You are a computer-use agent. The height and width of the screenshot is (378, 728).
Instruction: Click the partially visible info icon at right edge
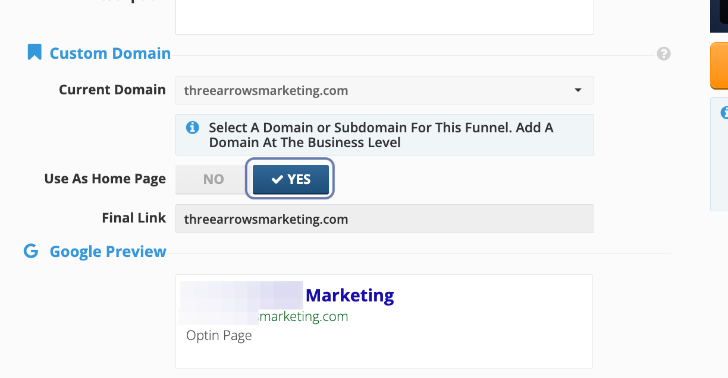724,112
